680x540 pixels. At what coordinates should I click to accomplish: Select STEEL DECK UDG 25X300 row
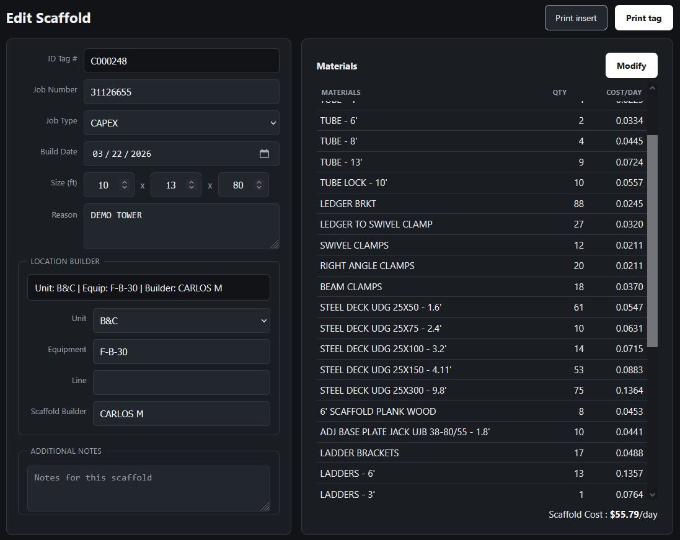pyautogui.click(x=482, y=391)
